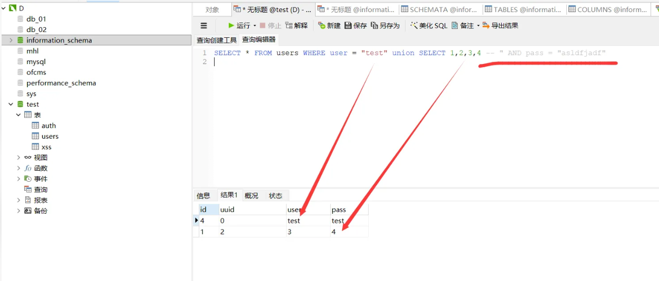Select the 无标题 @informati... query tab

[357, 9]
